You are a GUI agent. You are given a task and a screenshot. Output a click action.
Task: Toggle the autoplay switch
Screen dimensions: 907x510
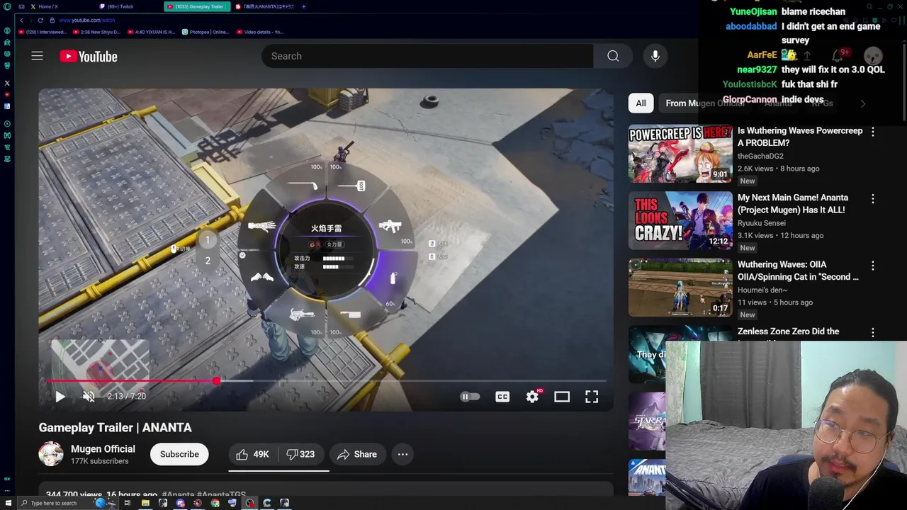coord(470,397)
